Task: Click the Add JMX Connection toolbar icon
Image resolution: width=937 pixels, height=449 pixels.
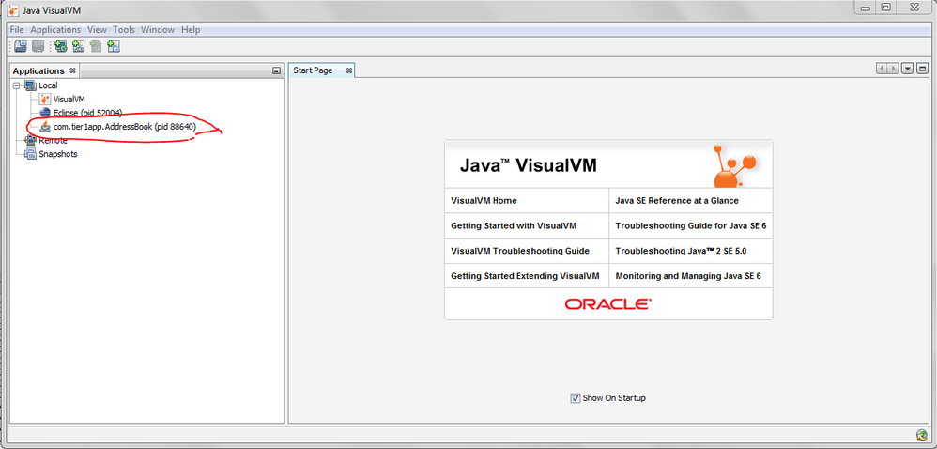Action: [78, 46]
